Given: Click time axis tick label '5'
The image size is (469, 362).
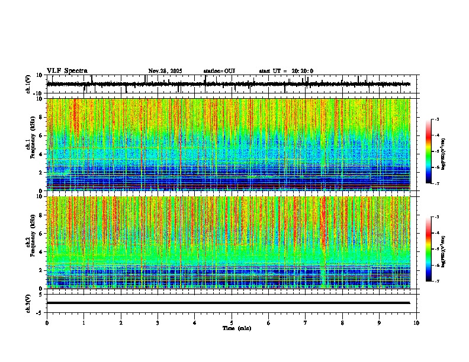Looking at the screenshot, I should coord(232,323).
